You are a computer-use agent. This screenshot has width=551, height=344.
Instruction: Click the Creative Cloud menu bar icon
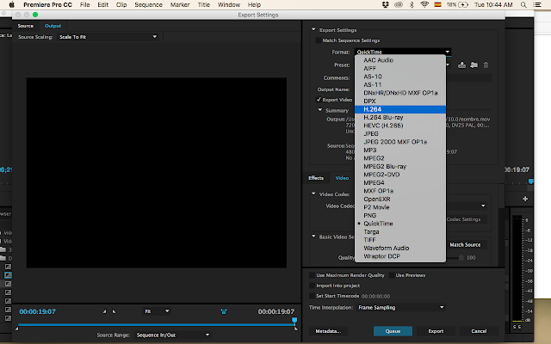(399, 4)
